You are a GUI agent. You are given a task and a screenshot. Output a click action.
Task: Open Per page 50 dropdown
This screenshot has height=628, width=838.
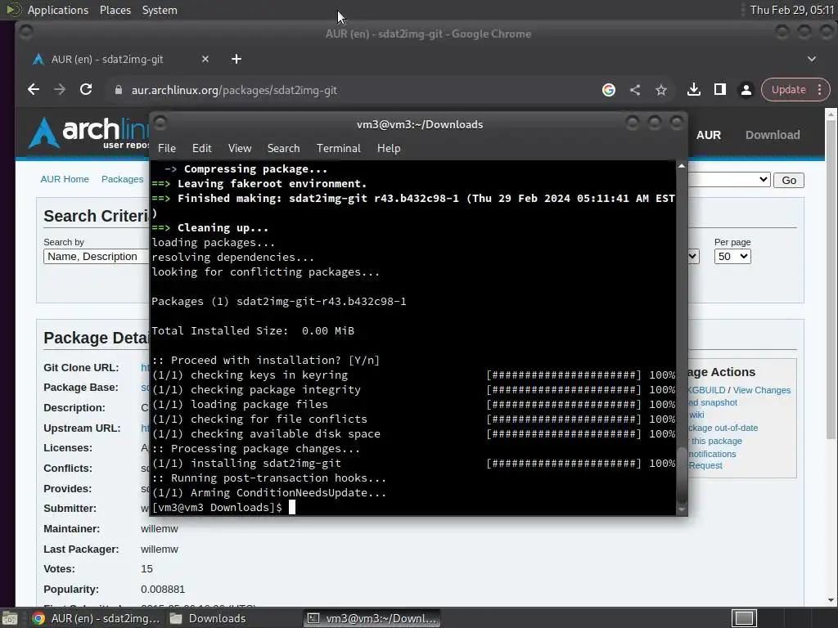(732, 256)
